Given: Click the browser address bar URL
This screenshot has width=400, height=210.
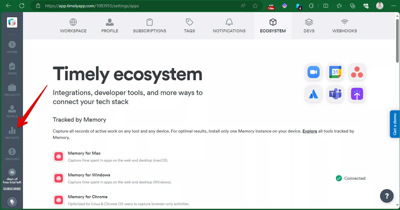Looking at the screenshot, I should pyautogui.click(x=92, y=6).
